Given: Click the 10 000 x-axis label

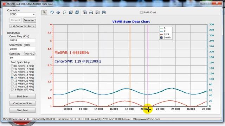Looking at the screenshot, I should pyautogui.click(x=68, y=109).
